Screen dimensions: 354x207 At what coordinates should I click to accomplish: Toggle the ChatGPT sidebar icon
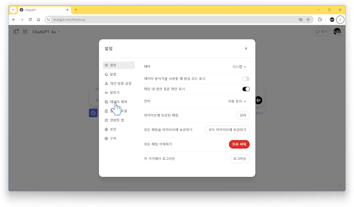click(x=16, y=31)
